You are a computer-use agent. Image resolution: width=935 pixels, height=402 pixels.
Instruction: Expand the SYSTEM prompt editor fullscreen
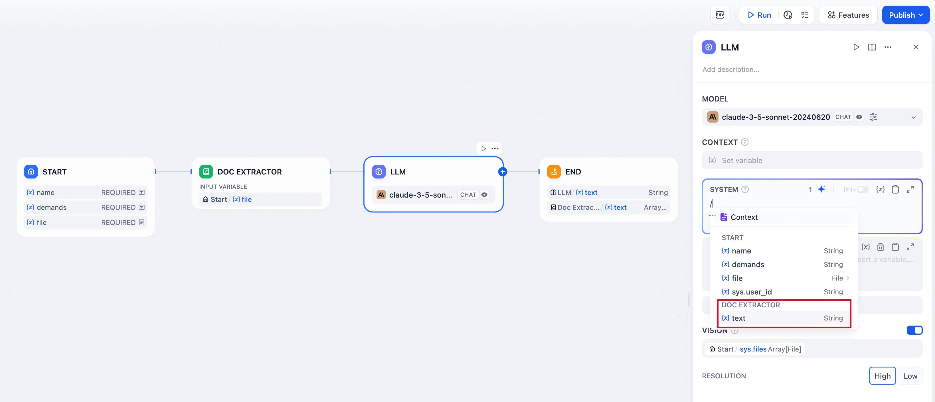(910, 189)
